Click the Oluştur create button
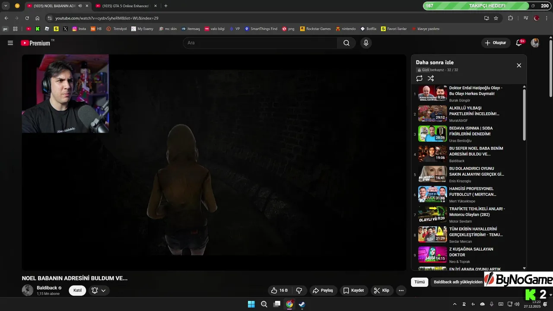This screenshot has width=553, height=311. 496,43
